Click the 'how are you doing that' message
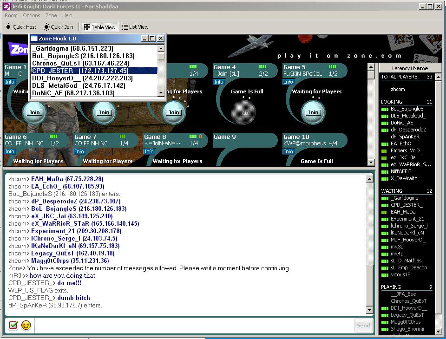Viewport: 446px width, 339px height. [62, 275]
